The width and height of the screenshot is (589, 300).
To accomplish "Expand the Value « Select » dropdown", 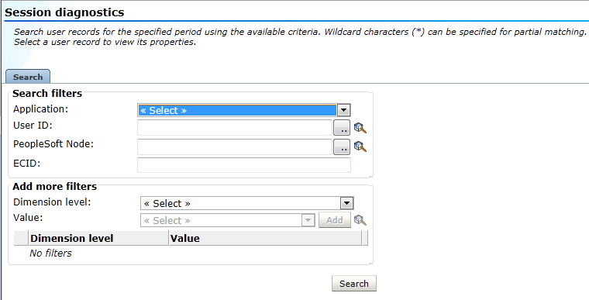I will click(227, 220).
